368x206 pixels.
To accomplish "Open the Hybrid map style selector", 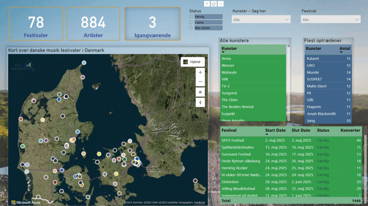I will (193, 62).
